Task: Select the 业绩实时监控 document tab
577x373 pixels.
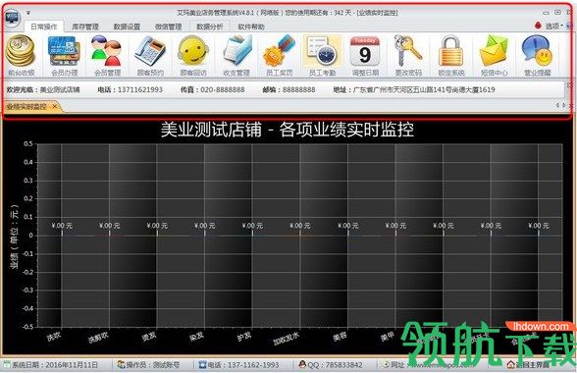Action: [x=26, y=107]
